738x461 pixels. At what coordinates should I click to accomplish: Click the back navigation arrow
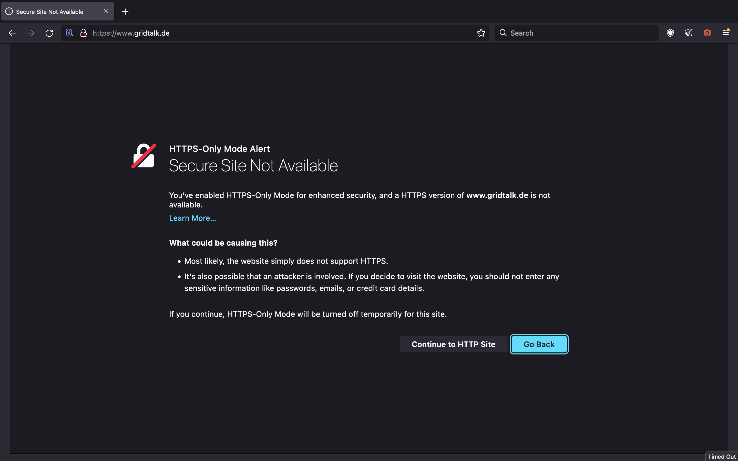pos(12,33)
